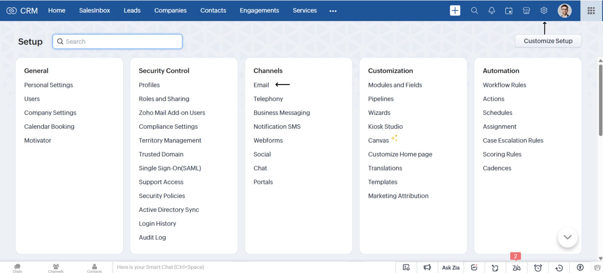
Task: Open the search icon in the top bar
Action: point(474,10)
